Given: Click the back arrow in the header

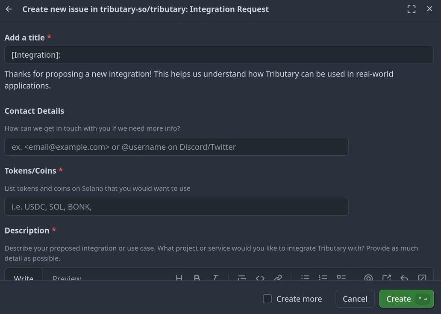Looking at the screenshot, I should click(x=9, y=9).
